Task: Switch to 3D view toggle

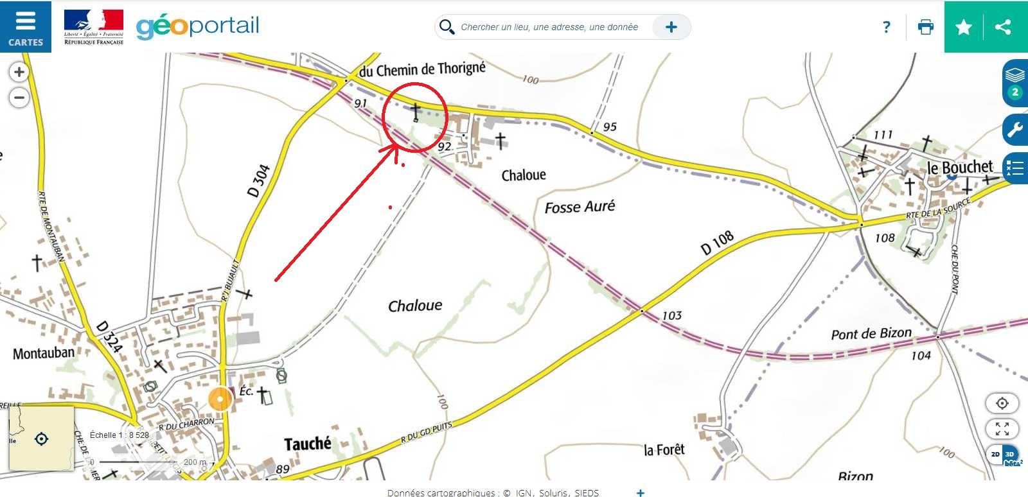Action: click(x=1011, y=455)
